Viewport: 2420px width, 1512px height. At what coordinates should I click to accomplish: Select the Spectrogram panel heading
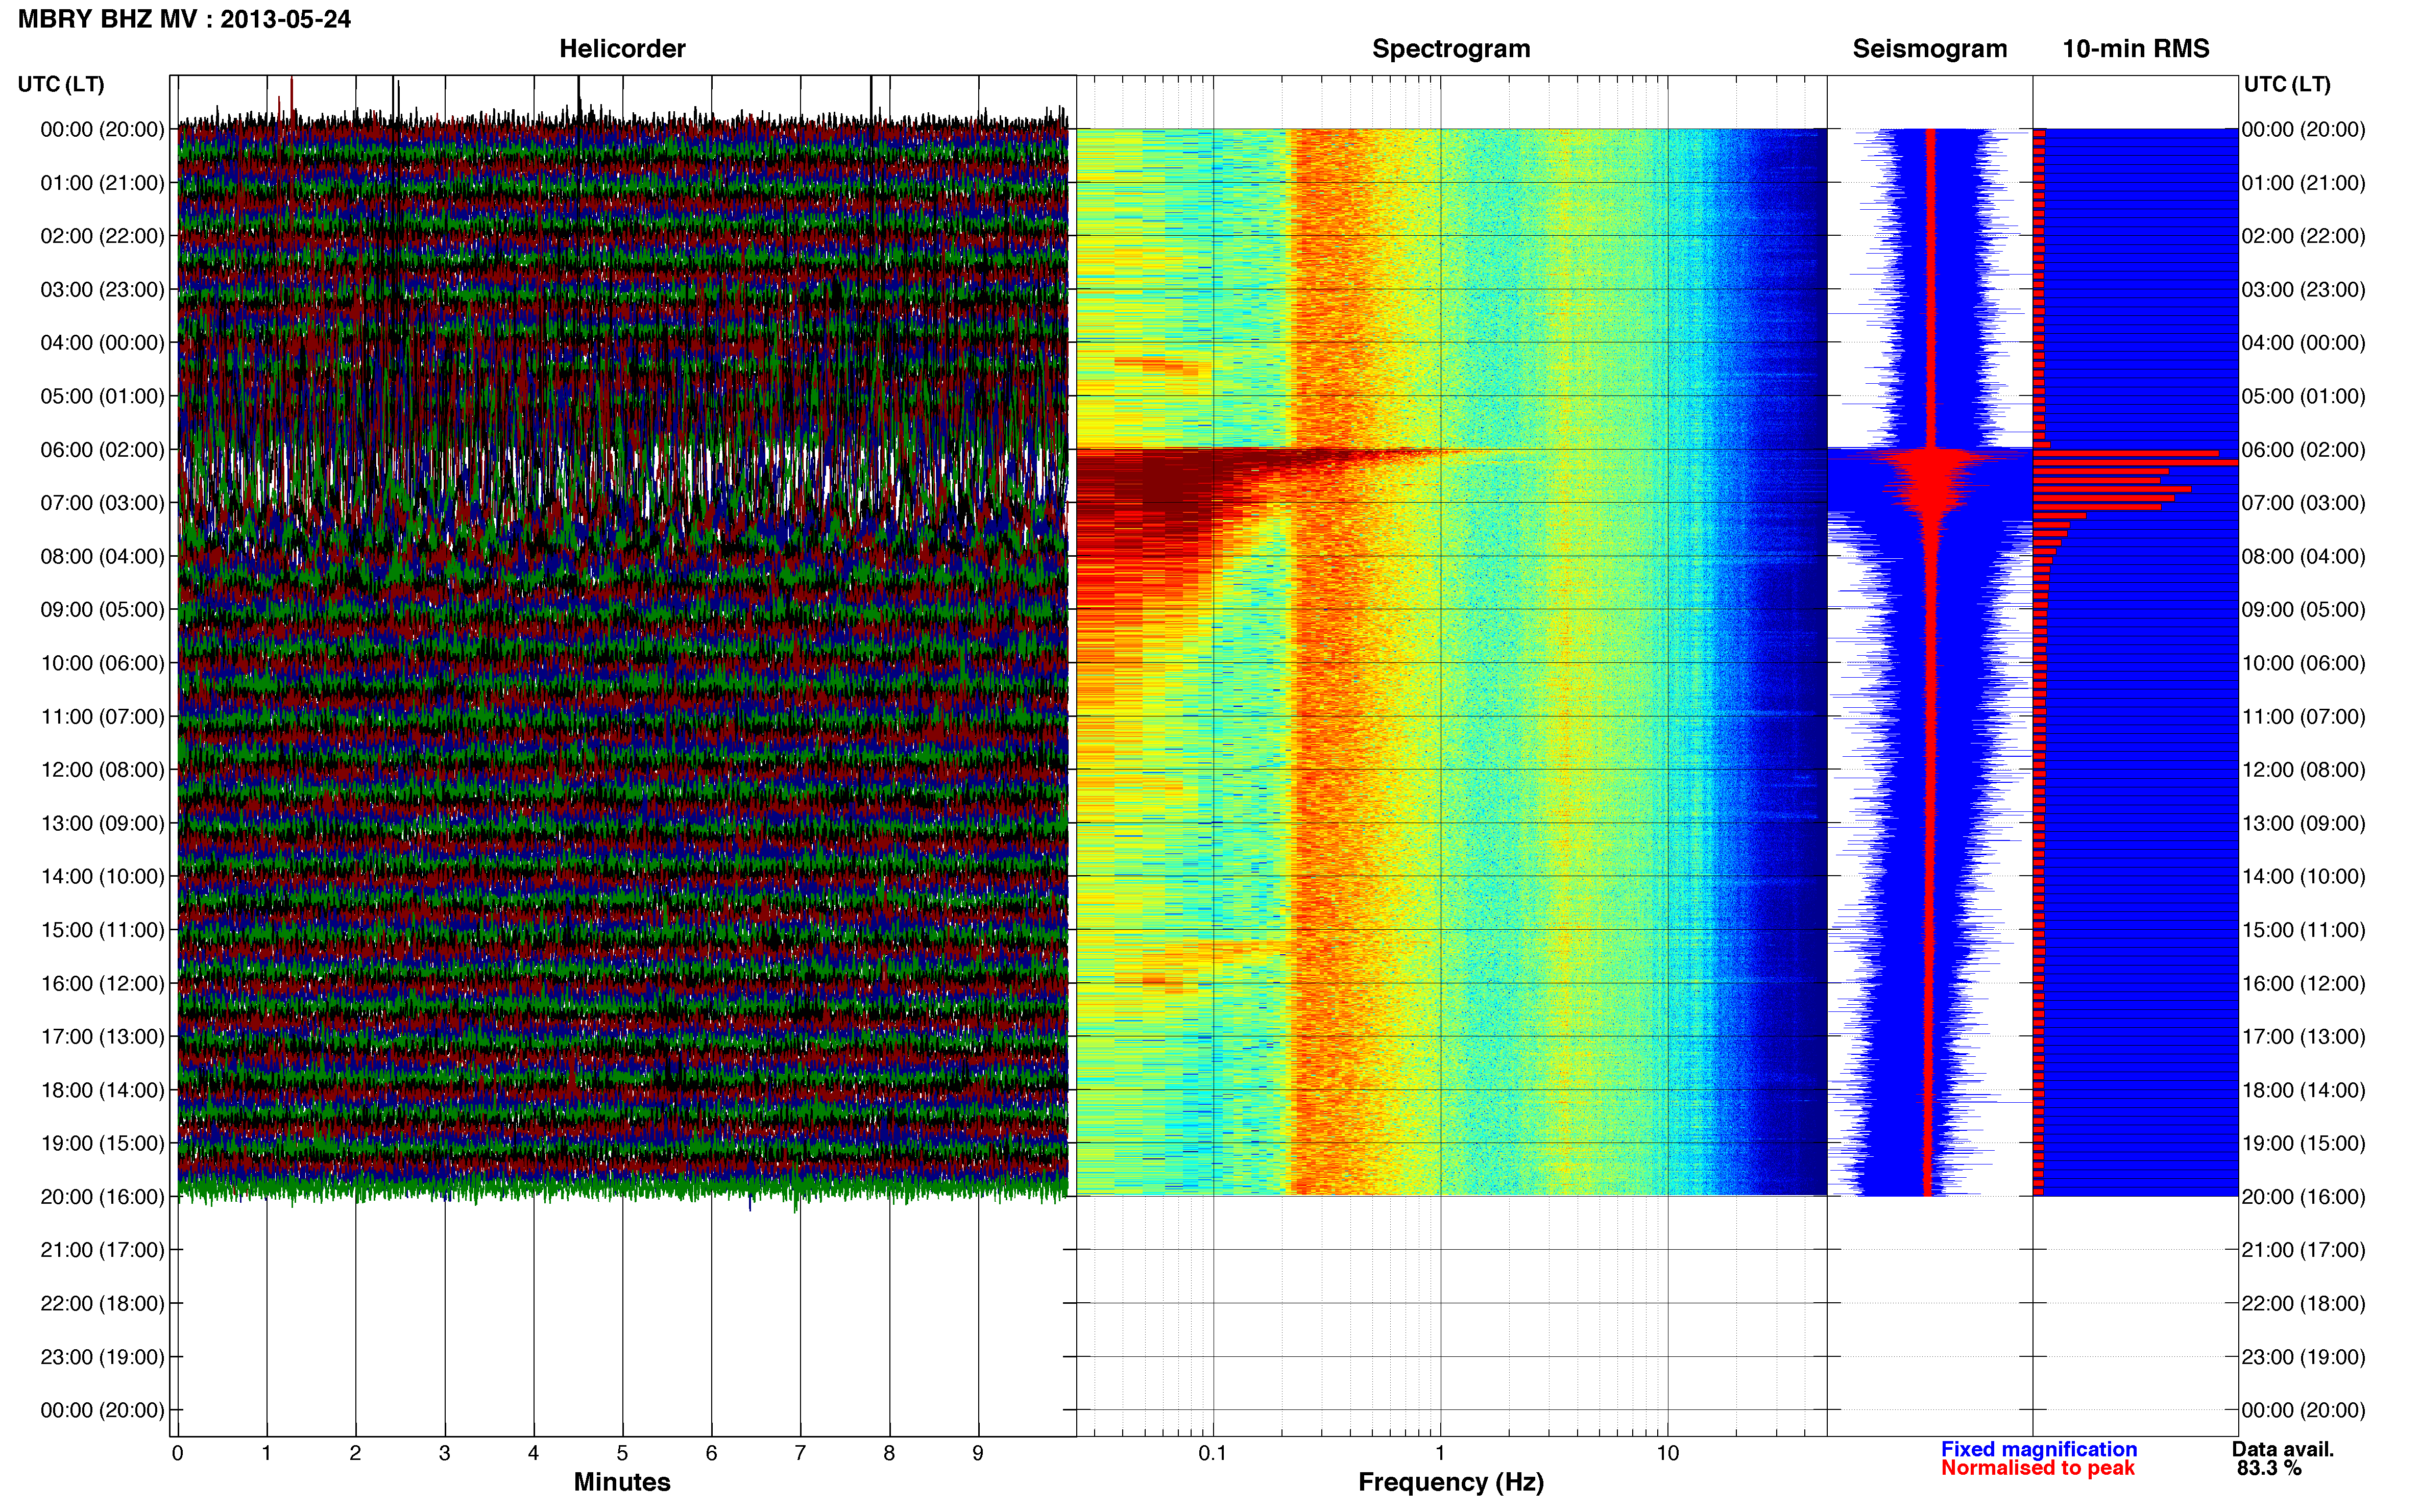point(1450,48)
